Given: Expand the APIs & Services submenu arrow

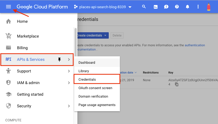Looking at the screenshot, I should tap(69, 59).
